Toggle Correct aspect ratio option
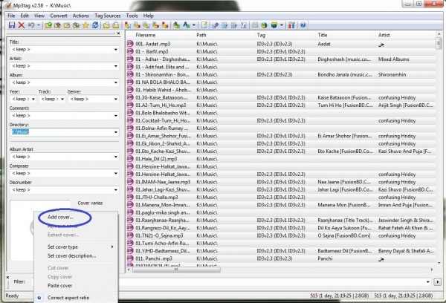This screenshot has width=446, height=303. [x=68, y=298]
